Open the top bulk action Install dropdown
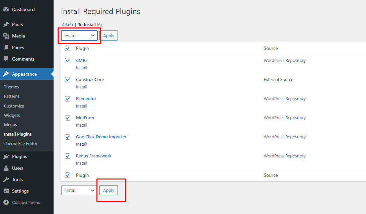Viewport: 366px width, 214px height. tap(79, 35)
